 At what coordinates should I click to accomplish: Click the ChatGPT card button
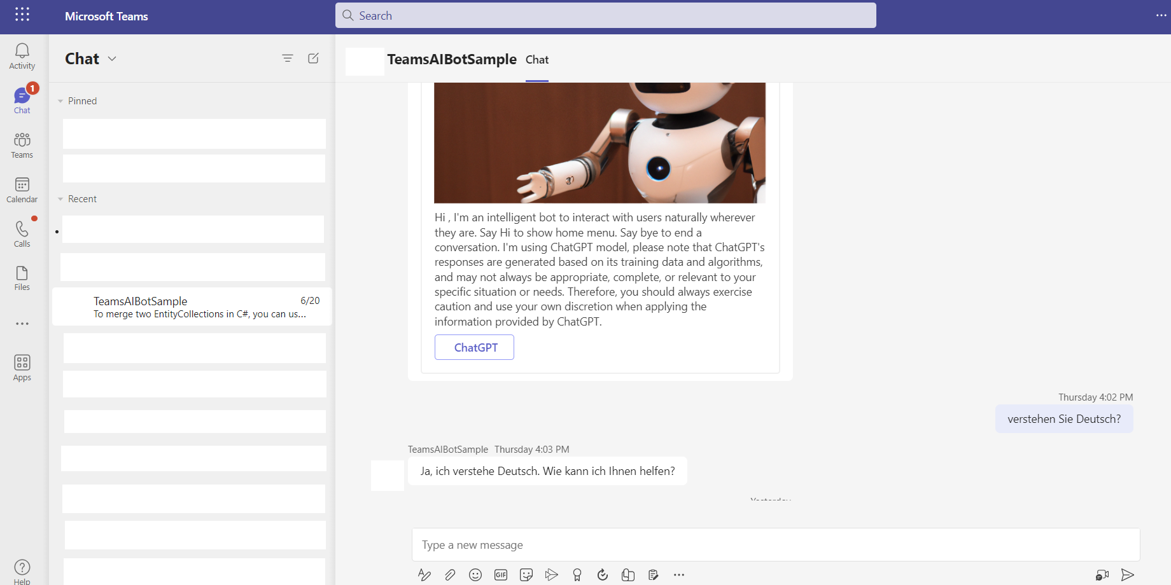(x=475, y=347)
